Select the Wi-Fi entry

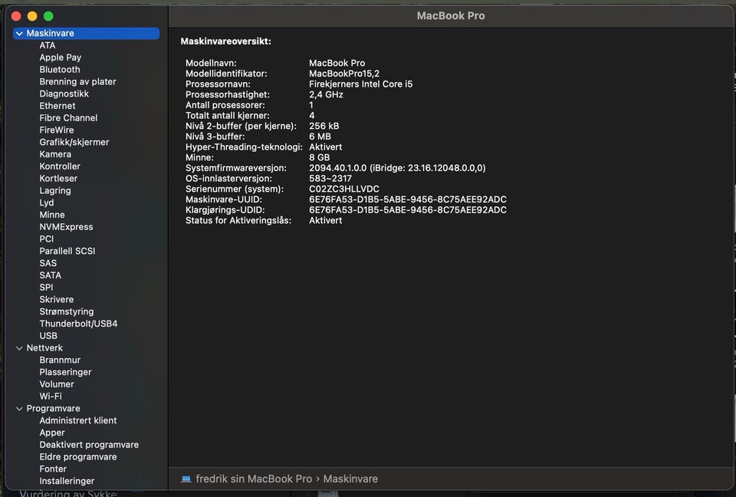[x=51, y=397]
